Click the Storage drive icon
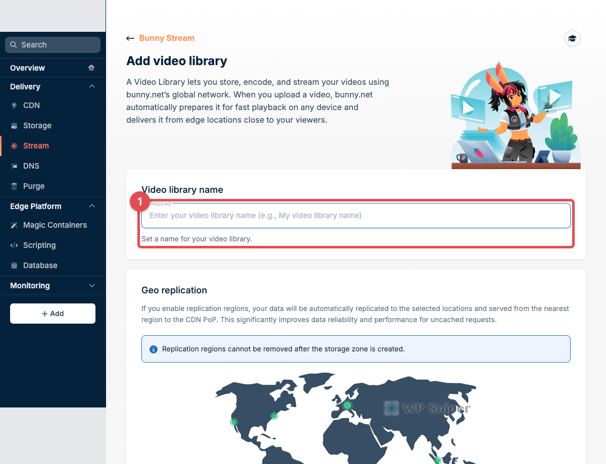The image size is (606, 464). [14, 126]
